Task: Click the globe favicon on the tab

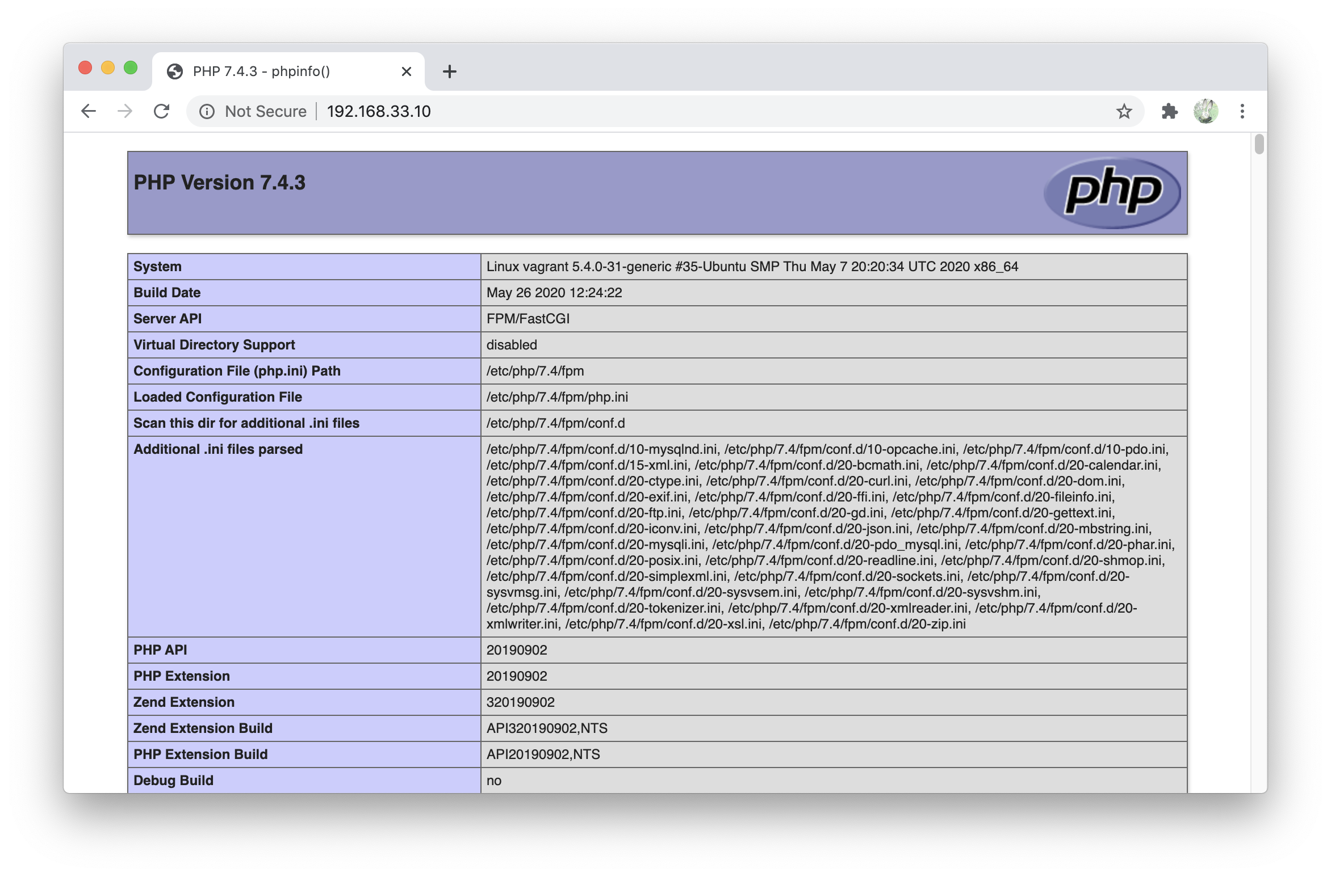Action: (175, 71)
